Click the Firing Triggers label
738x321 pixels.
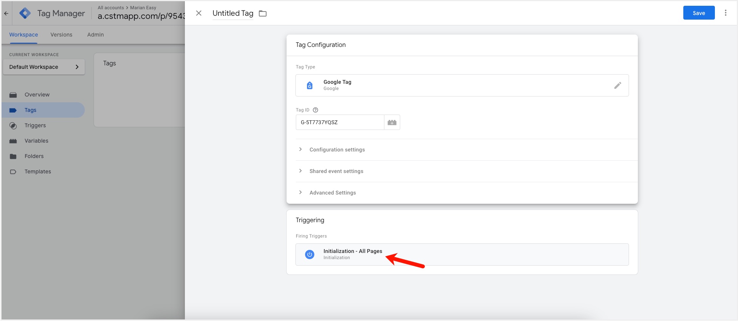click(311, 236)
